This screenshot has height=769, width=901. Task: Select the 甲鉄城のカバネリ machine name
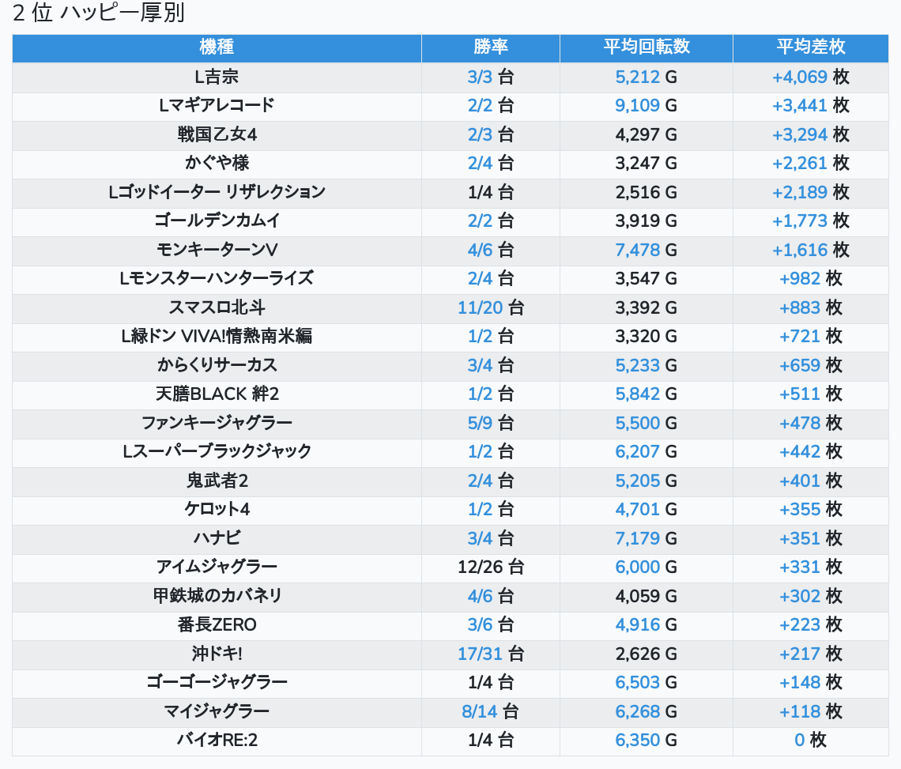(x=217, y=596)
